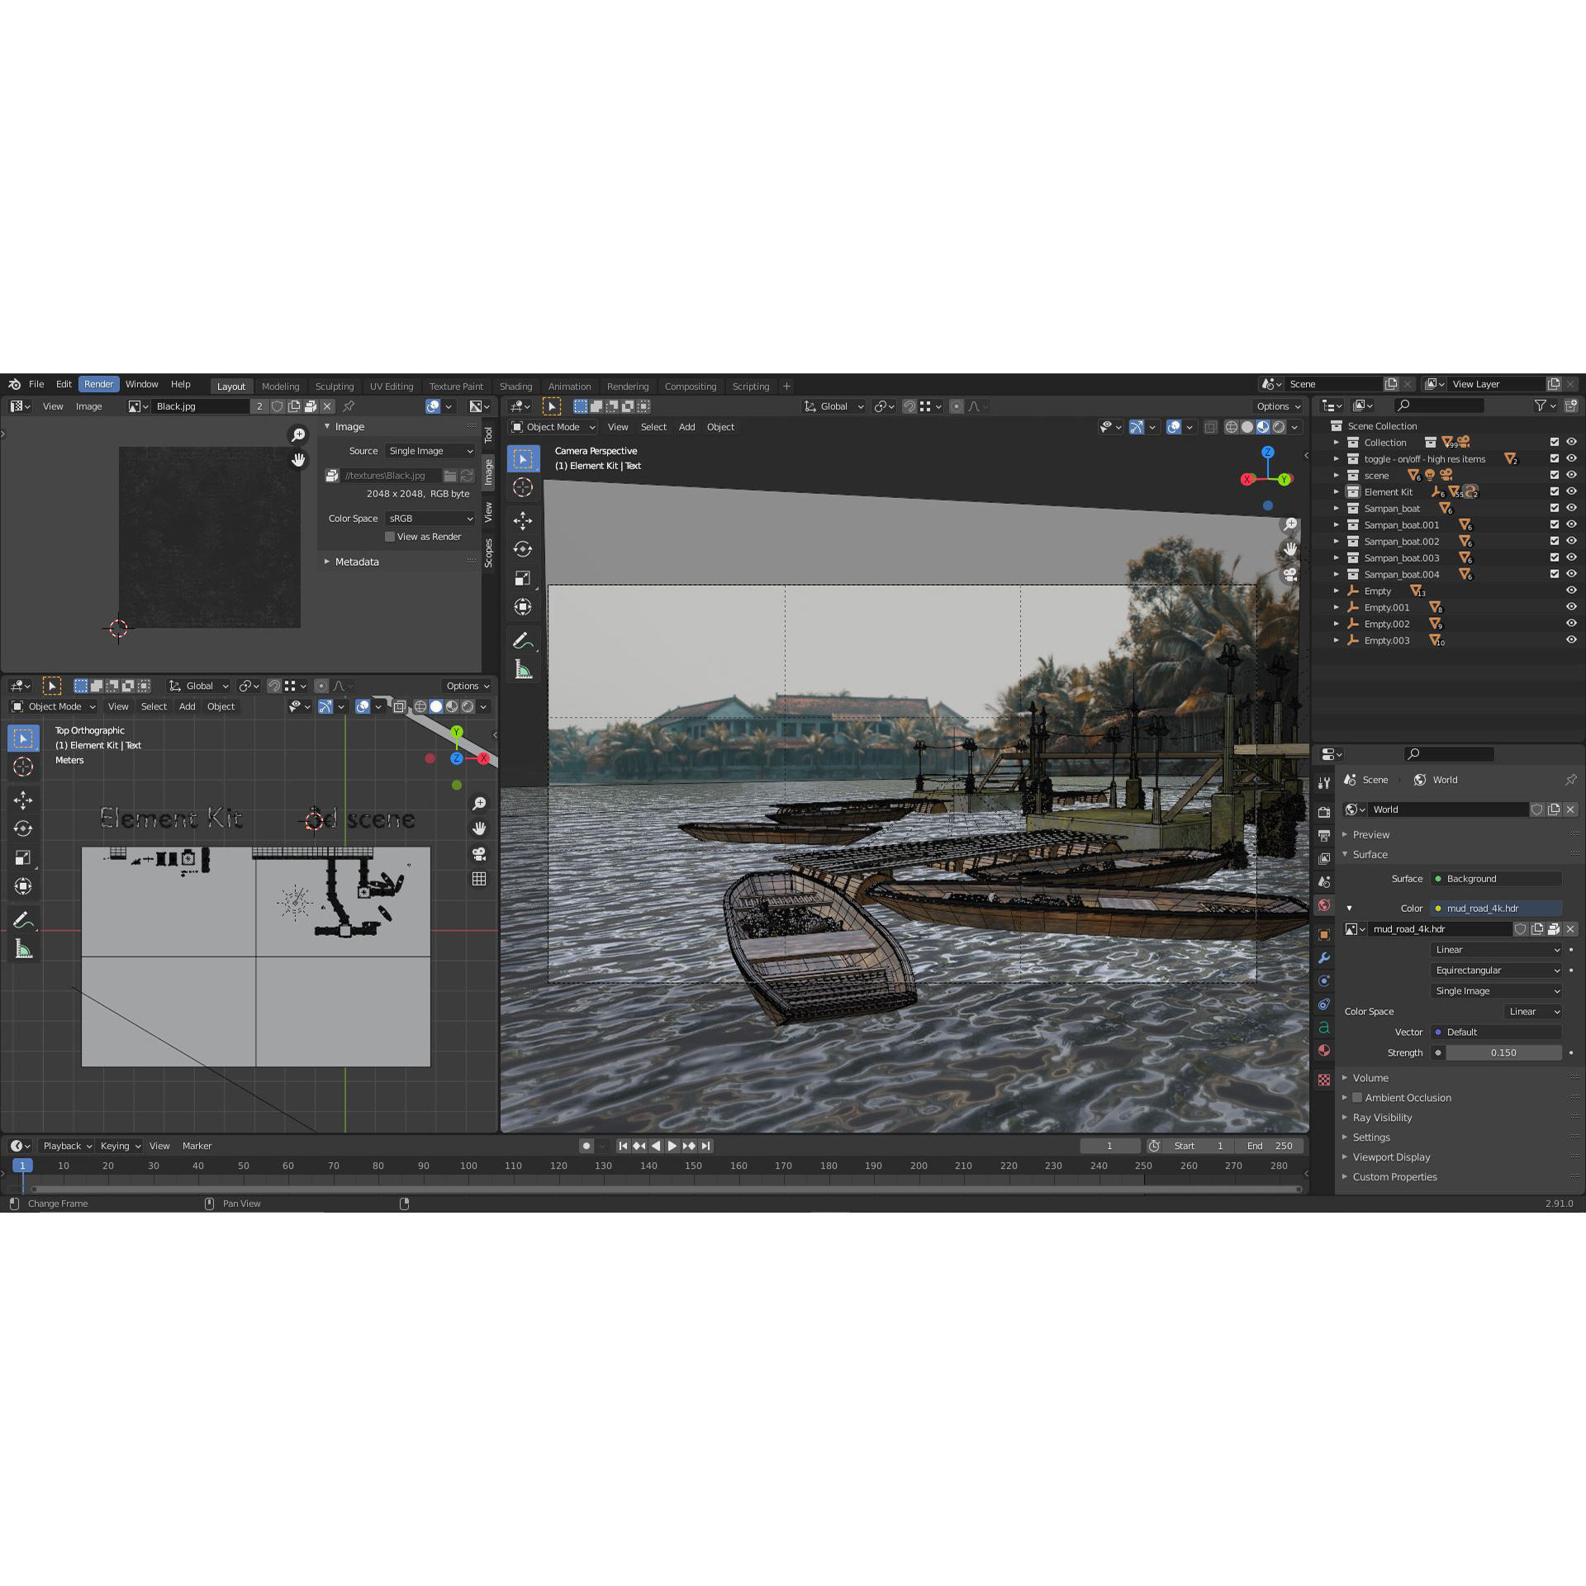Exclude Element Kit collection checkbox
The image size is (1586, 1586).
(x=1555, y=491)
